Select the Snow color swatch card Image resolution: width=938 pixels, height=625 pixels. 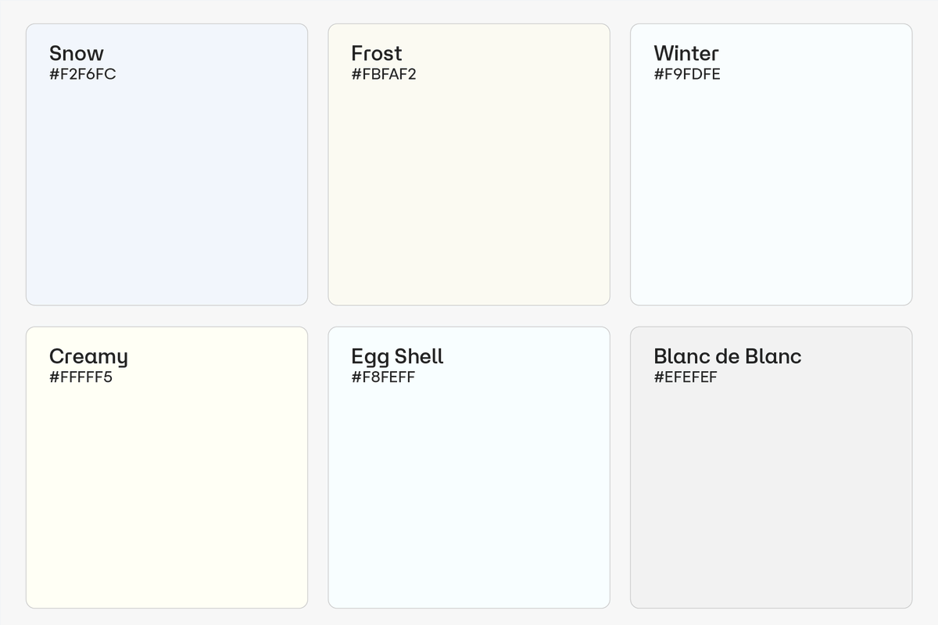click(x=166, y=187)
